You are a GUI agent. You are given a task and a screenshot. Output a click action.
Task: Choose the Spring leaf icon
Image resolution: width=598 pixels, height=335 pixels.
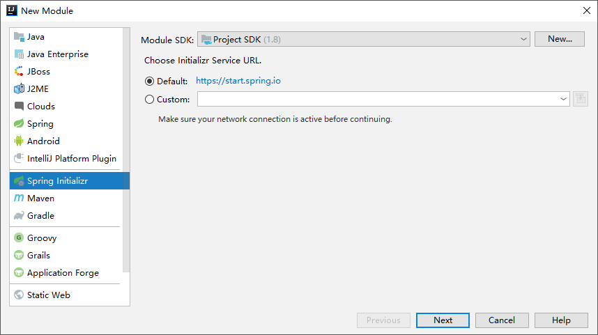pyautogui.click(x=19, y=123)
